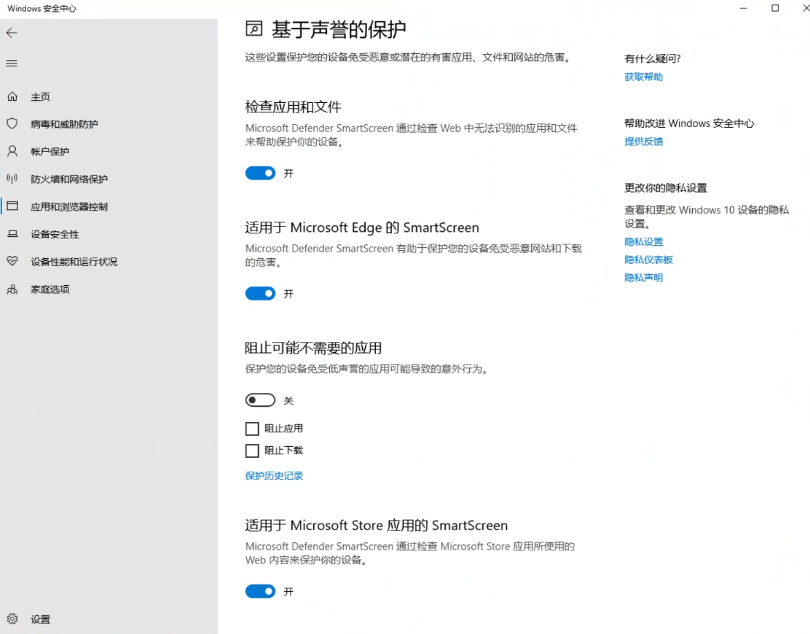The width and height of the screenshot is (810, 634).
Task: Open the 隐私仪表板 link
Action: tap(648, 260)
